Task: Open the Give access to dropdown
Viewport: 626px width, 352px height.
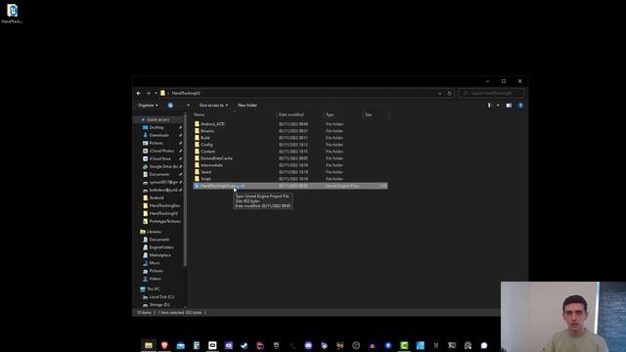Action: click(213, 105)
